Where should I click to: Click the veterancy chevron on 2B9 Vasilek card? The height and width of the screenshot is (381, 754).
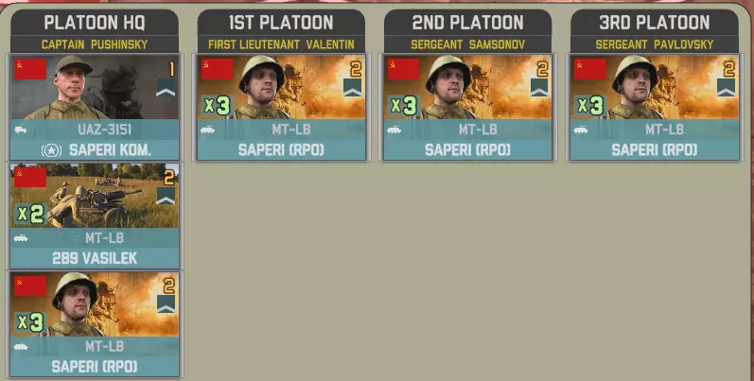166,196
